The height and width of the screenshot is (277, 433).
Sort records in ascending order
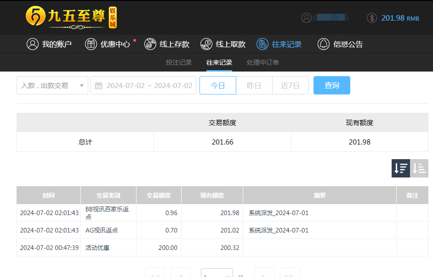click(x=419, y=168)
